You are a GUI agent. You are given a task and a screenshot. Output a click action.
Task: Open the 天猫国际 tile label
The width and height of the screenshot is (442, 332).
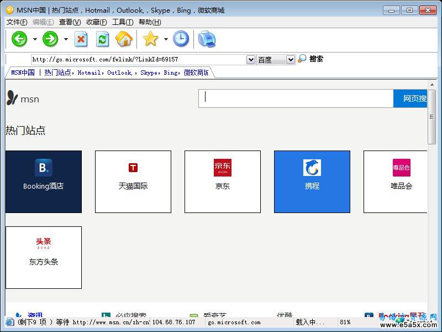click(x=133, y=186)
